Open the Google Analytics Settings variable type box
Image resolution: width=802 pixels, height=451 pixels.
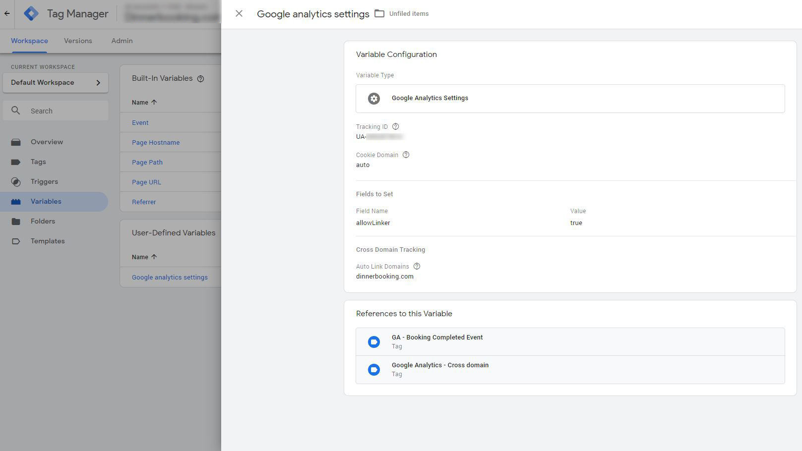570,99
